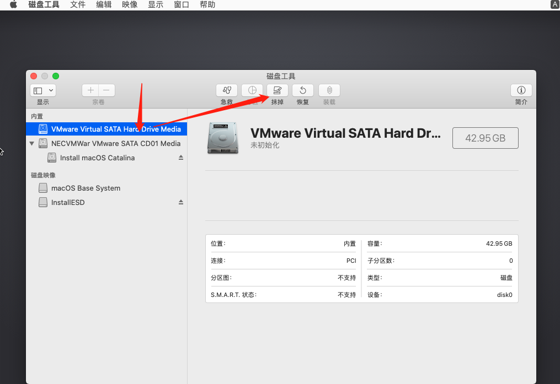Image resolution: width=560 pixels, height=384 pixels.
Task: Click the Restore (恢复) toolbar icon
Action: [303, 90]
